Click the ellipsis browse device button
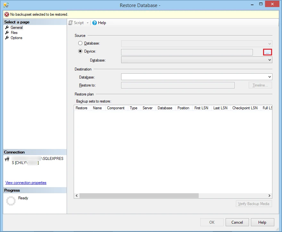This screenshot has height=232, width=282. [268, 52]
